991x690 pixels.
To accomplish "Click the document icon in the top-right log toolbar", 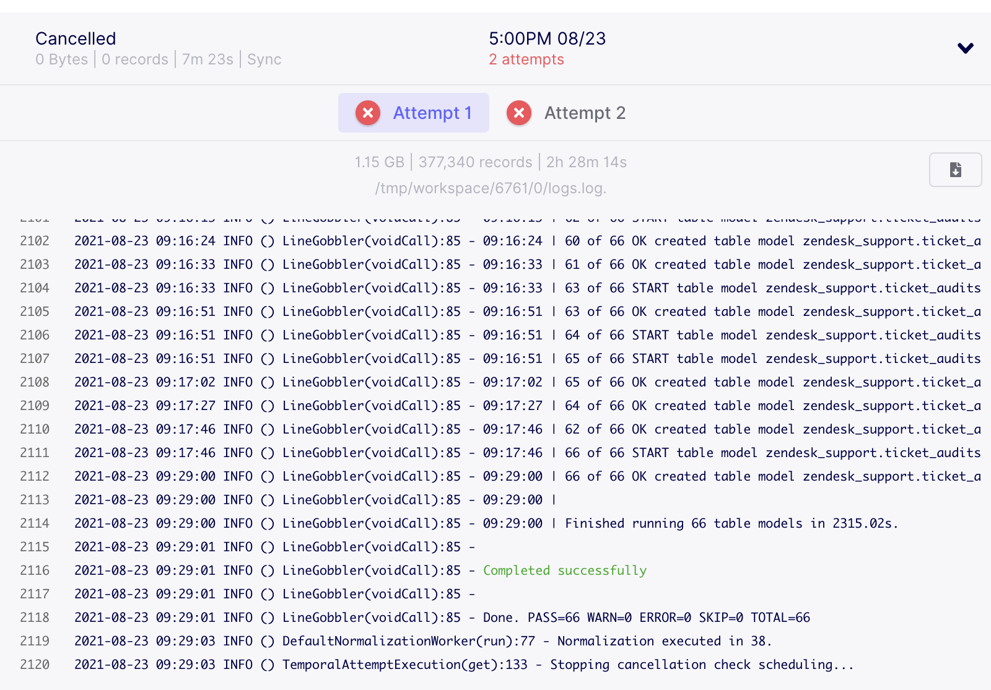I will pyautogui.click(x=955, y=170).
